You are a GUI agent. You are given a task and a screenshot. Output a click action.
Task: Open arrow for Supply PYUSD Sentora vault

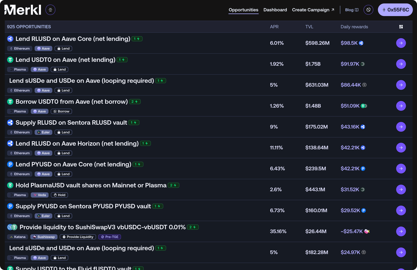tap(401, 210)
